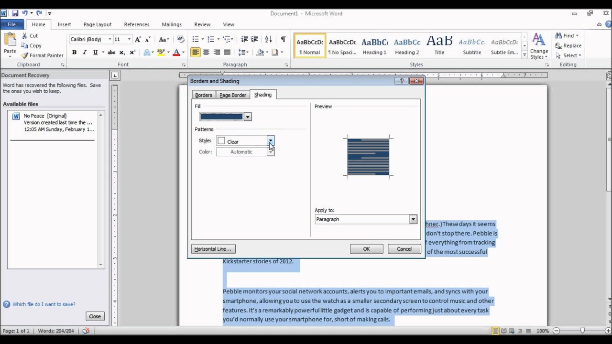Expand the Numbering list dropdown
This screenshot has width=612, height=344.
(218, 39)
